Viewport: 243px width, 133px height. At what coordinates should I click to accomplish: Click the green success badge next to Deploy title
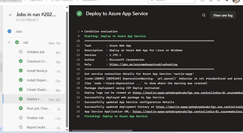[x=79, y=14]
